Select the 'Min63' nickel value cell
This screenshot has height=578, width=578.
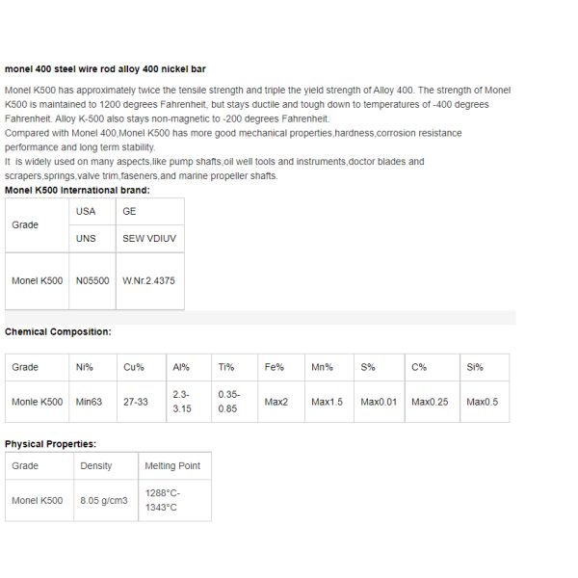tap(89, 402)
